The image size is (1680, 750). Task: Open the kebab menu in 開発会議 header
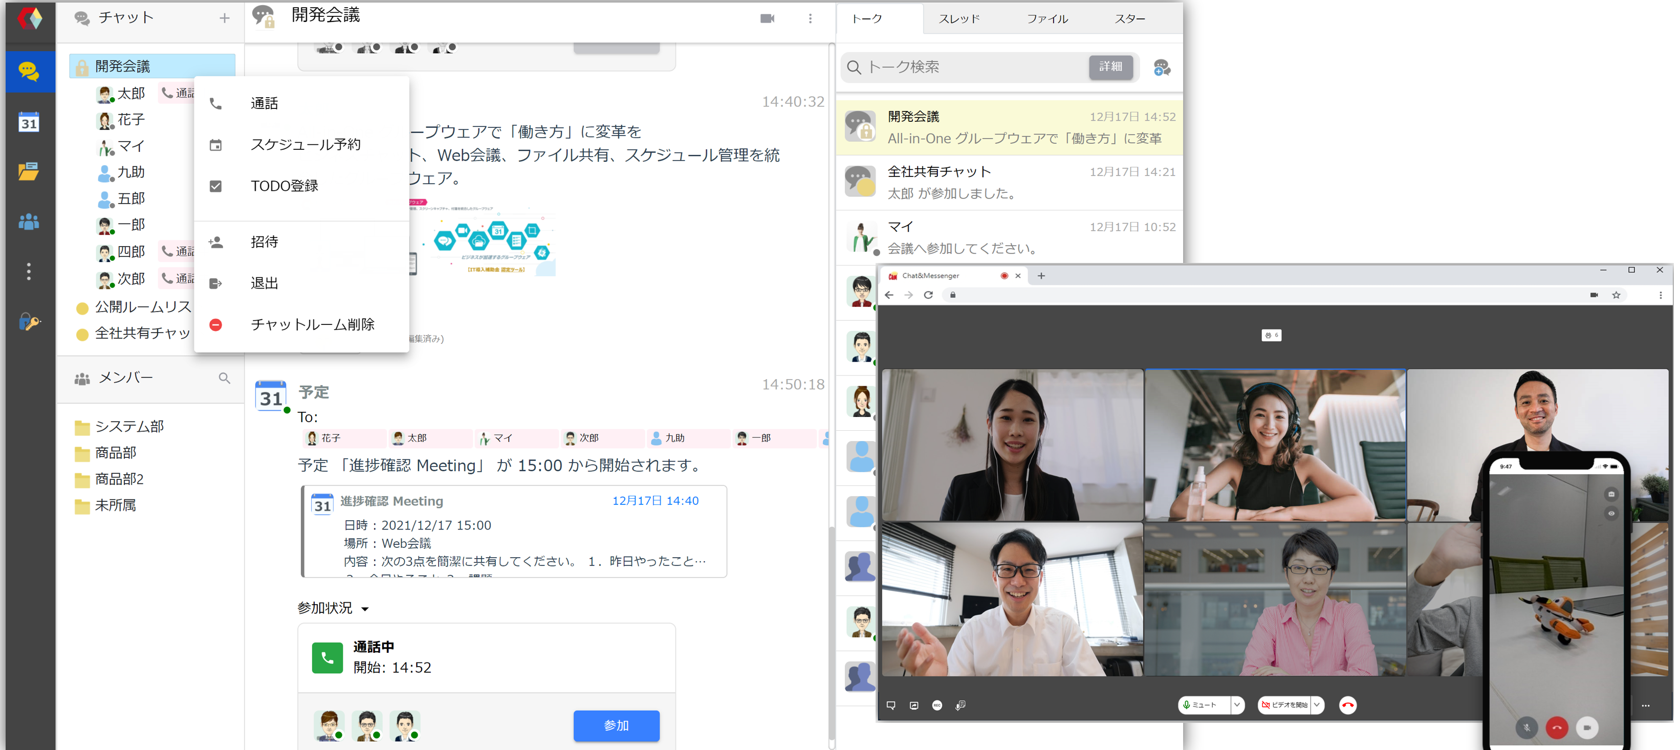(810, 18)
